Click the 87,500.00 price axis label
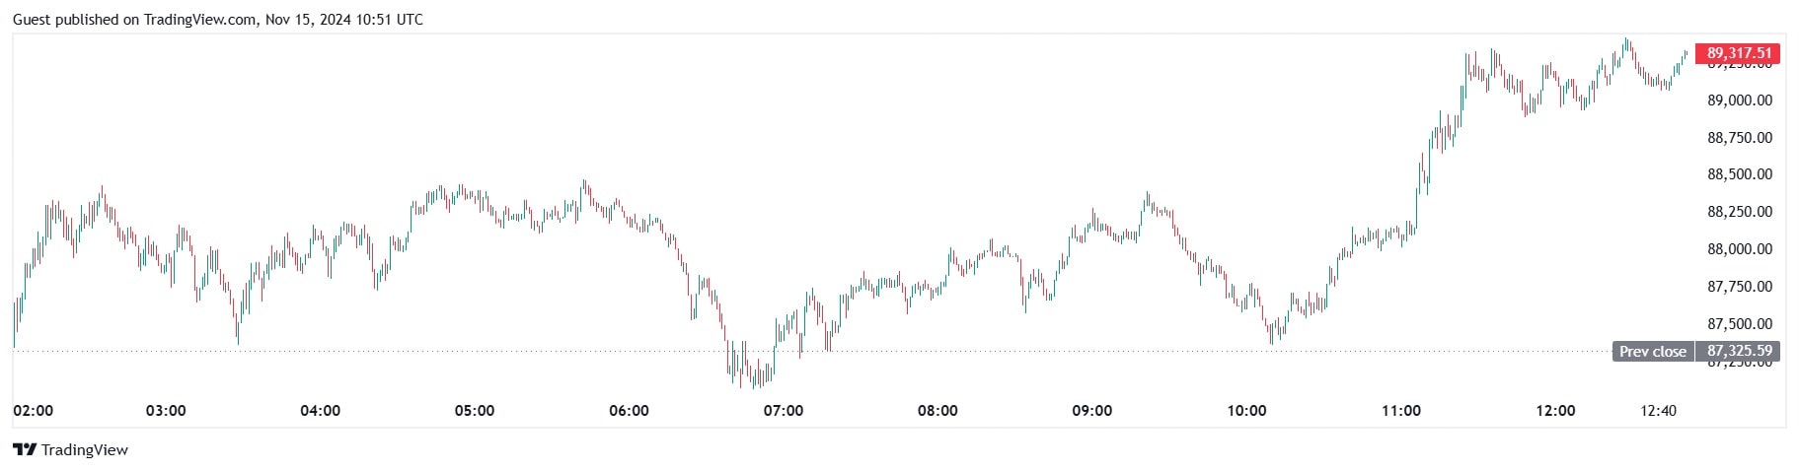The height and width of the screenshot is (471, 1799). 1739,324
